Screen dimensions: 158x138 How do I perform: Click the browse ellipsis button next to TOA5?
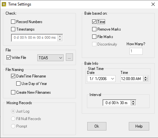(x=69, y=57)
